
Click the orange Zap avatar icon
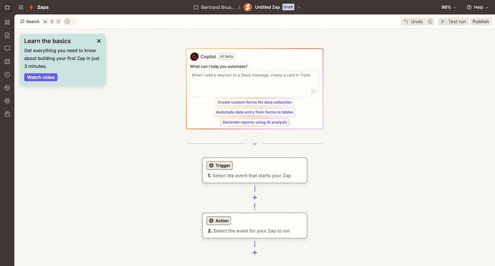click(248, 7)
